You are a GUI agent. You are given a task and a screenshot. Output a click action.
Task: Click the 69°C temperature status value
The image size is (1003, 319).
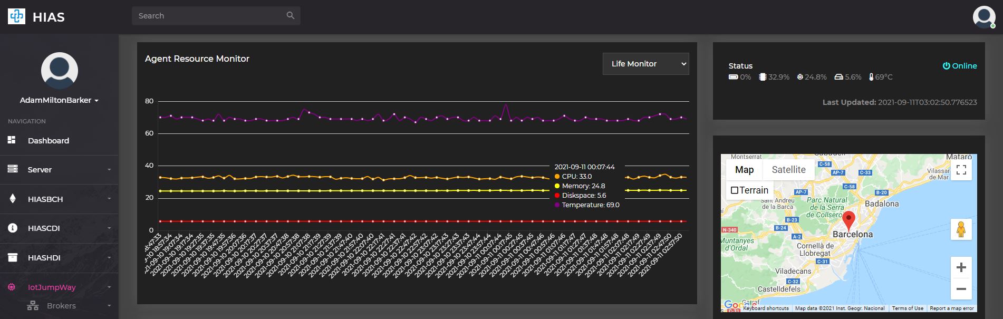click(x=884, y=77)
